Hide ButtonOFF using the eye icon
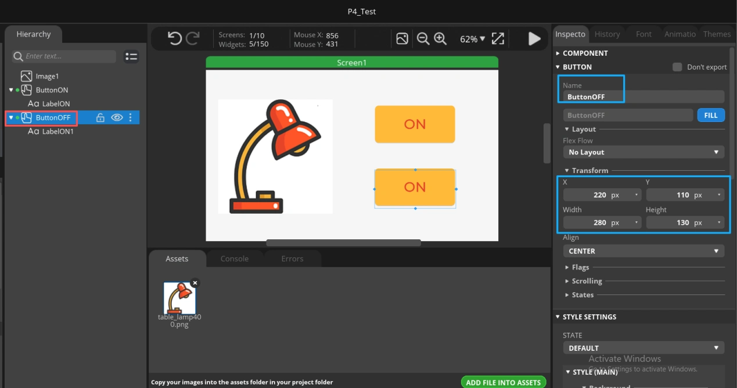Viewport: 737px width, 388px height. (x=117, y=118)
